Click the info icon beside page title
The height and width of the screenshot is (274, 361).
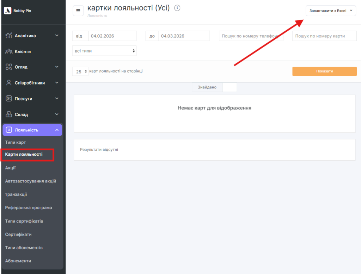177,8
